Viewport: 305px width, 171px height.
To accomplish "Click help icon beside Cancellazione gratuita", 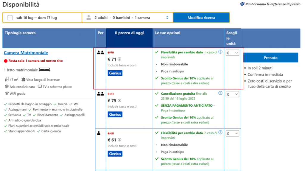I will pyautogui.click(x=220, y=93).
